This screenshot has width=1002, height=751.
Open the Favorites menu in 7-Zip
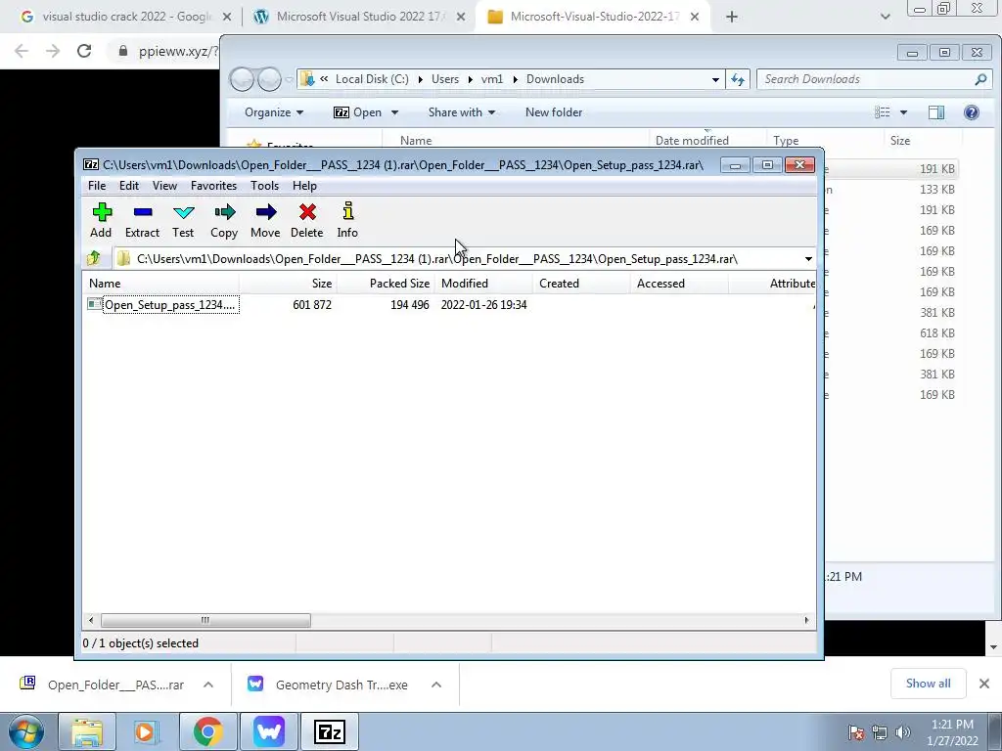coord(213,186)
